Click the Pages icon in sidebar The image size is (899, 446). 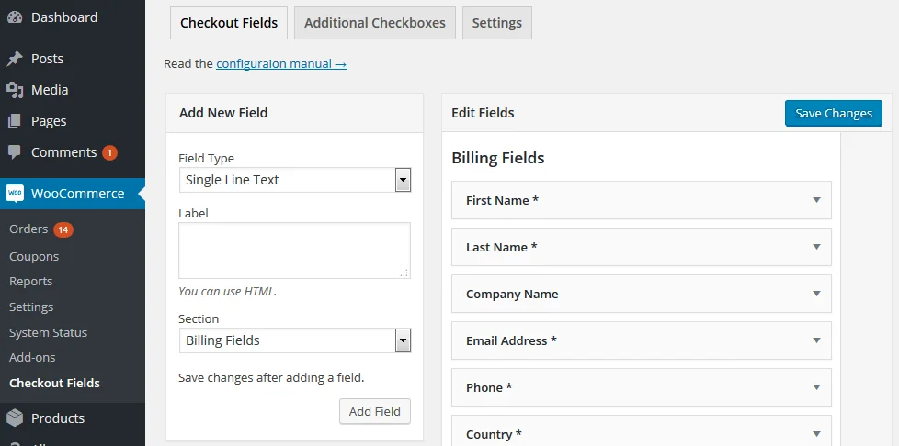15,121
